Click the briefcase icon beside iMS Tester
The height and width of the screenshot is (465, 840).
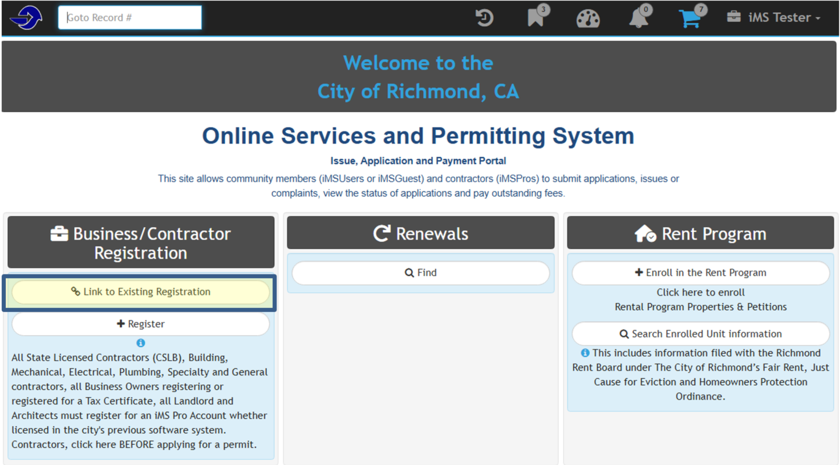[x=733, y=17]
